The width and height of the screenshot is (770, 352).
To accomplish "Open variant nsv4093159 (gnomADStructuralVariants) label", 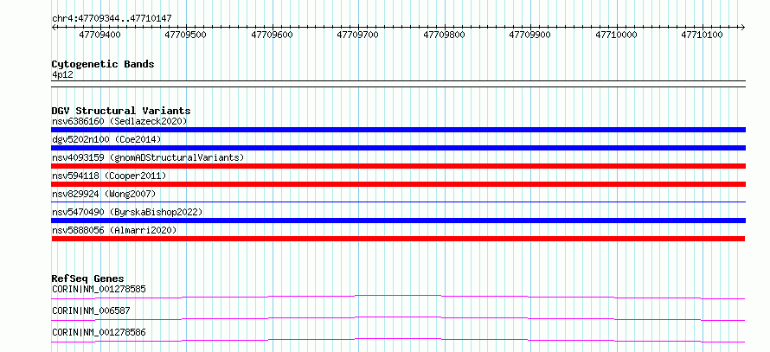I will pos(148,157).
